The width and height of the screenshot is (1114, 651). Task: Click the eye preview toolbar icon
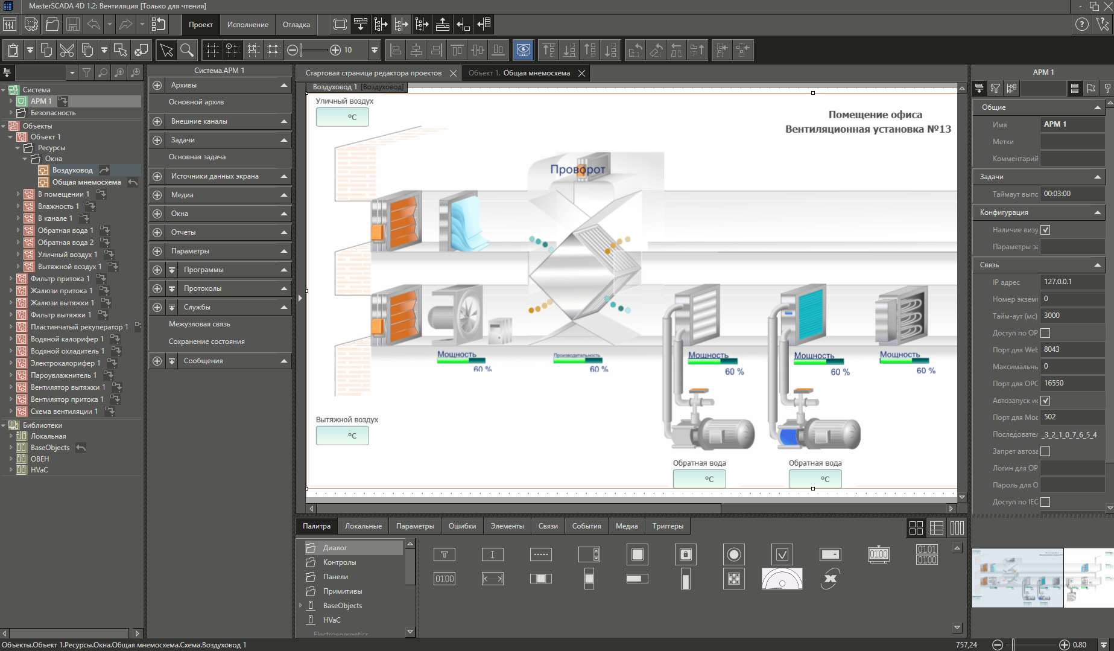pos(523,50)
